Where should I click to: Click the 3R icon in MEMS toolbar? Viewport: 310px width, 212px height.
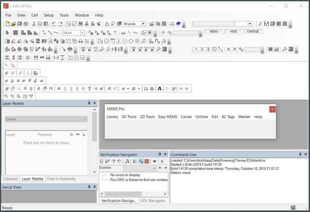pos(181,89)
